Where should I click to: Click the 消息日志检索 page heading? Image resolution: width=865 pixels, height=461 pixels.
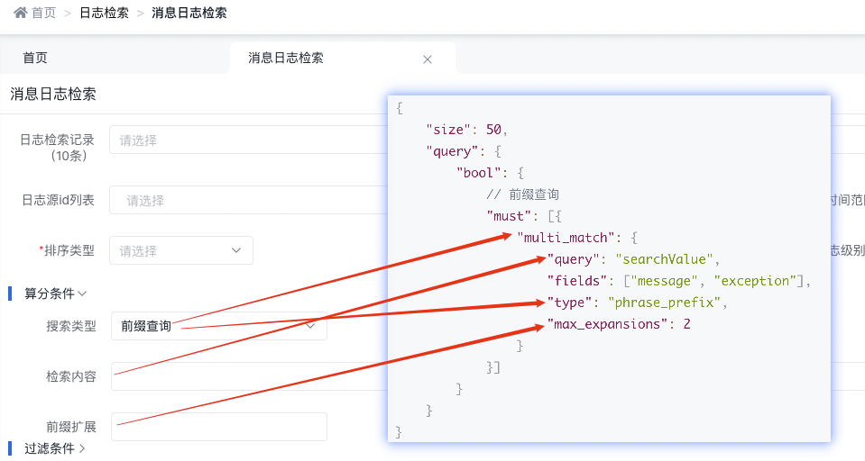coord(53,95)
